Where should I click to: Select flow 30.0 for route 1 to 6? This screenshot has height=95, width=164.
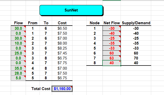point(18,28)
